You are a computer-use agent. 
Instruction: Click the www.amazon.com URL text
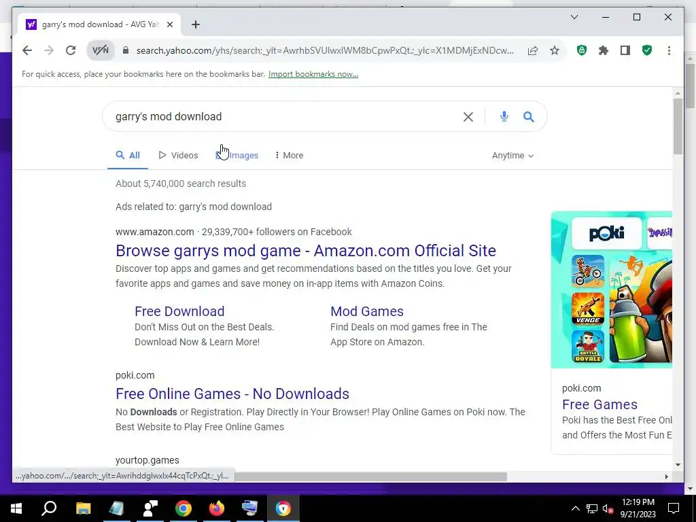tap(154, 232)
